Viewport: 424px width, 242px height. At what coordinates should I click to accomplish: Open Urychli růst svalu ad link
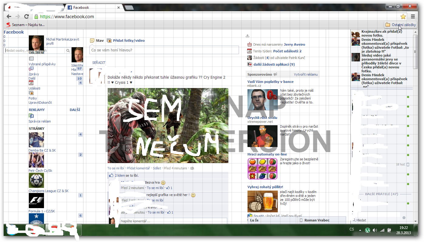(x=262, y=118)
